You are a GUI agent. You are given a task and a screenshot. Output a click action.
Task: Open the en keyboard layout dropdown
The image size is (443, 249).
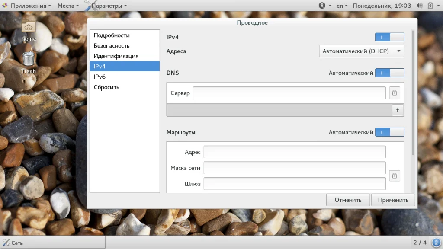click(343, 6)
